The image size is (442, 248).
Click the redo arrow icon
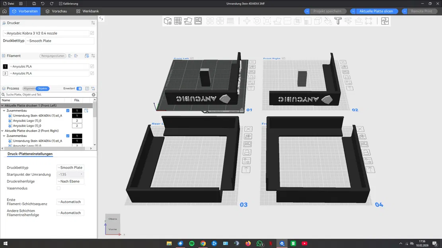[52, 4]
